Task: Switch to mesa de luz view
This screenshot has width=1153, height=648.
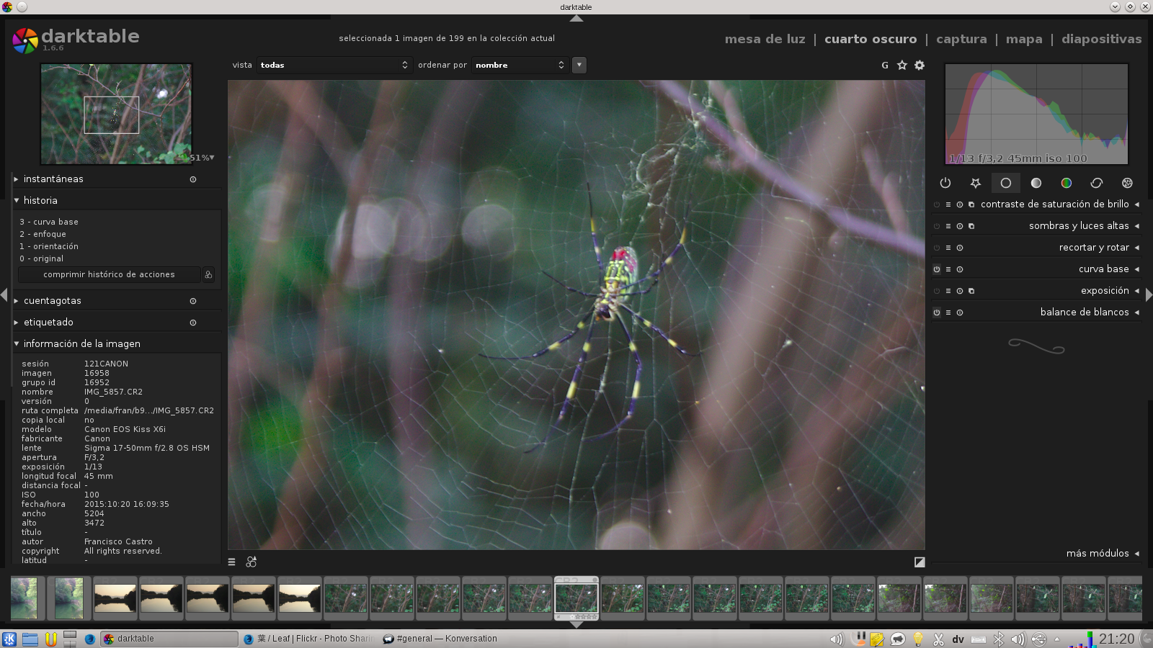Action: [765, 39]
